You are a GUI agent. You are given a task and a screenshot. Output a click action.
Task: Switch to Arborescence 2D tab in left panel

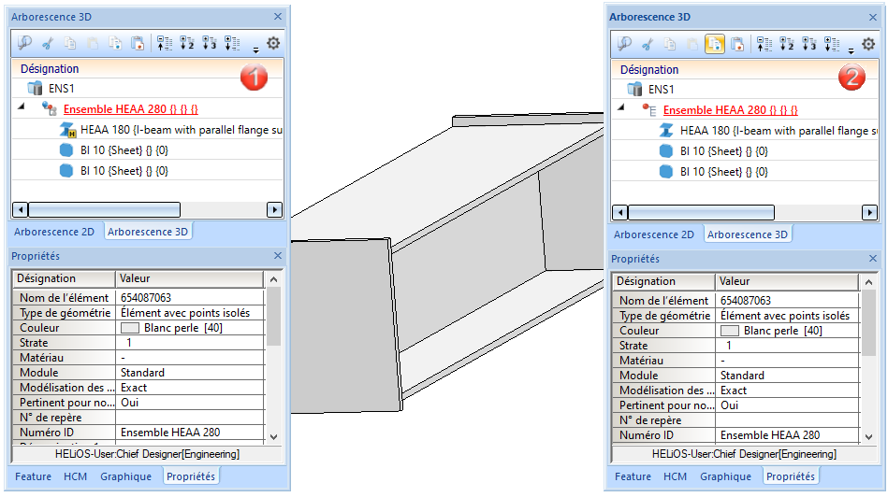tap(54, 232)
